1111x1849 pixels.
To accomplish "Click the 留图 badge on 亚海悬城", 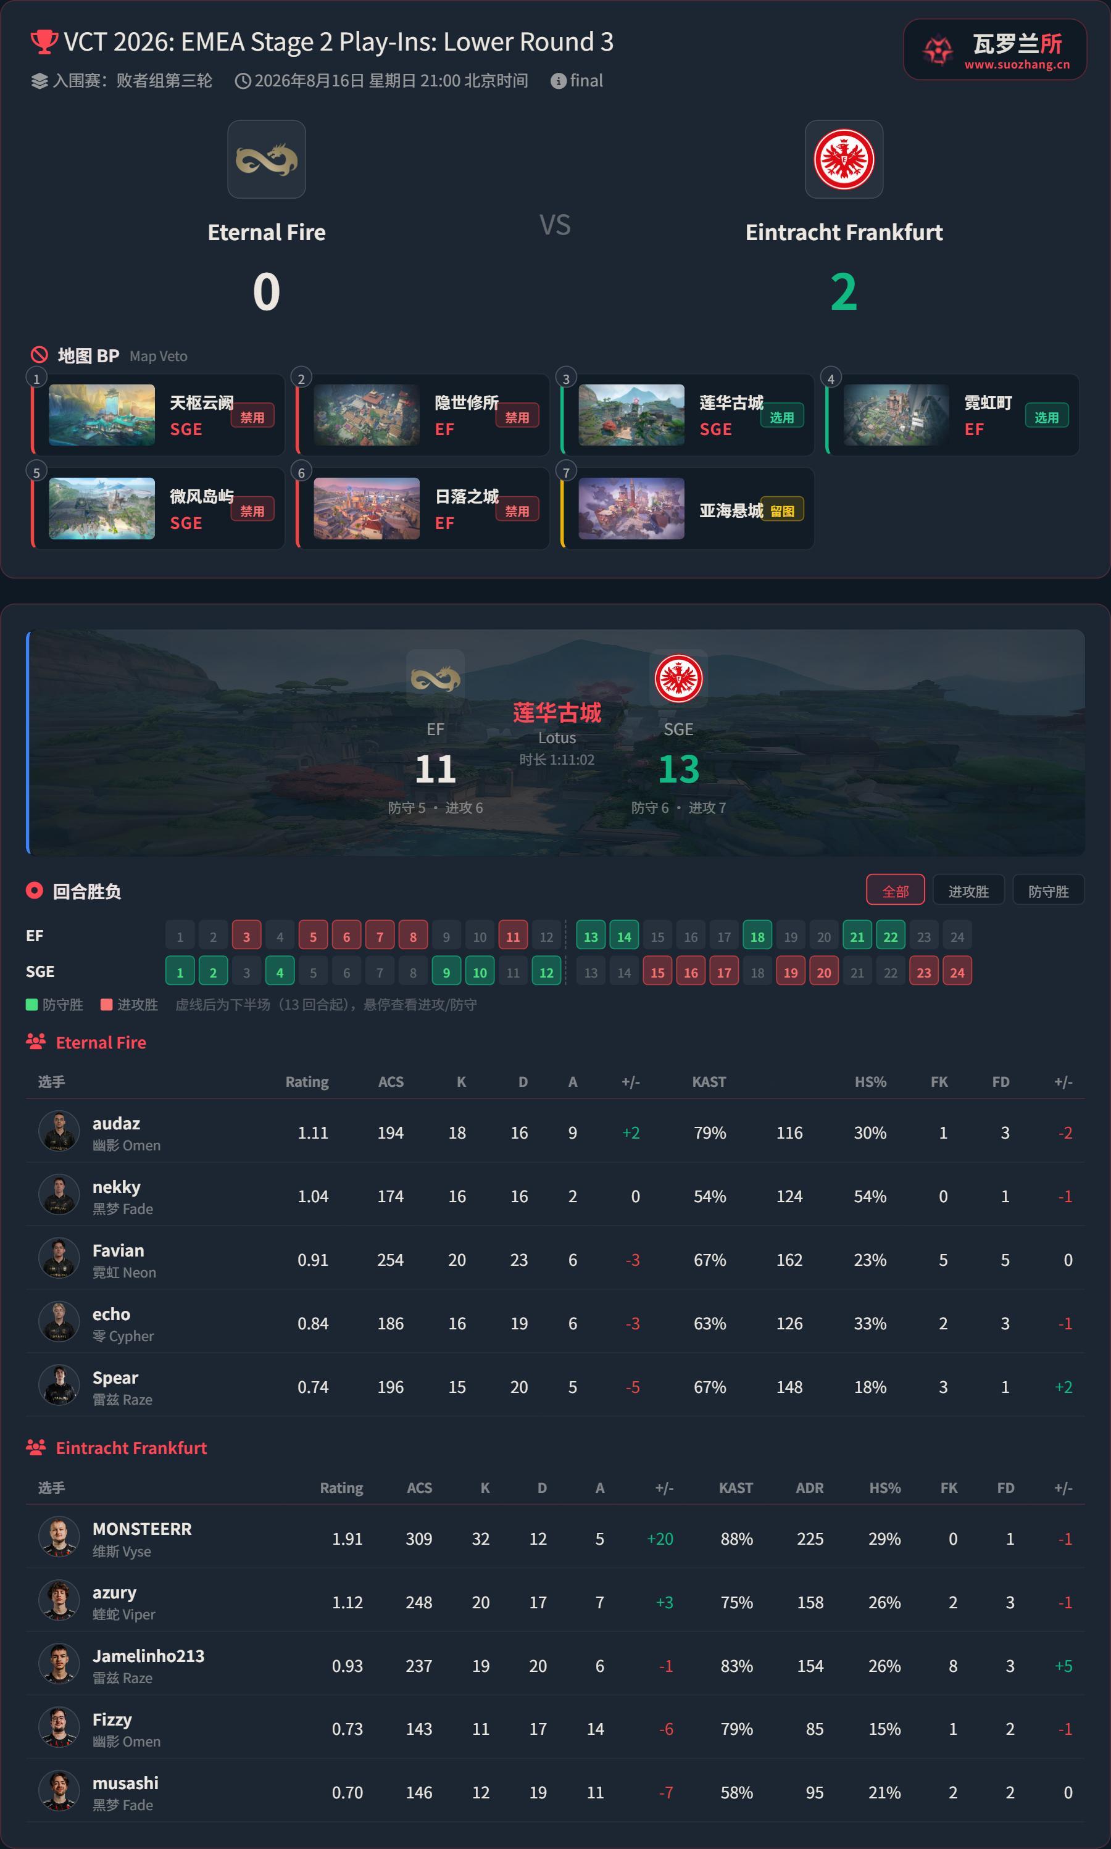I will click(783, 510).
